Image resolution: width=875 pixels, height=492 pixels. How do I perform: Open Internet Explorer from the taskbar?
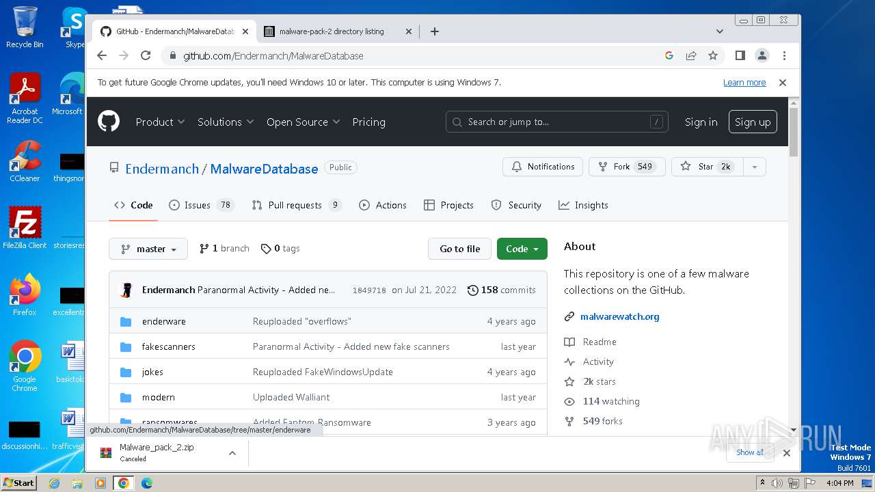tap(54, 483)
